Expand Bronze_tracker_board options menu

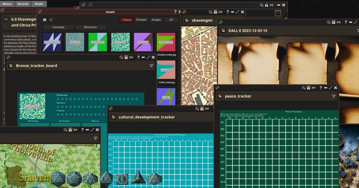(151, 65)
